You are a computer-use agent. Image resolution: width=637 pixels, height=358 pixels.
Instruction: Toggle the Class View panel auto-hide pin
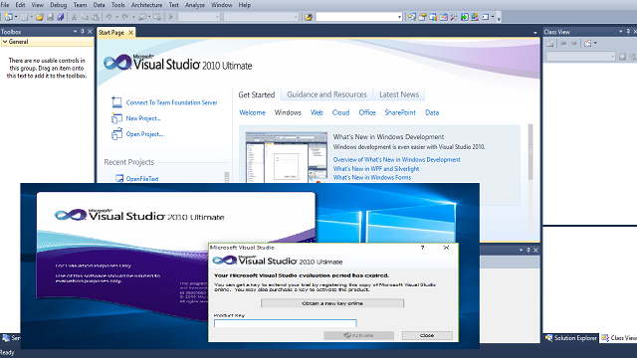tap(628, 31)
